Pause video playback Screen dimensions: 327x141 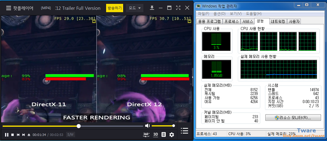[x=7, y=135]
